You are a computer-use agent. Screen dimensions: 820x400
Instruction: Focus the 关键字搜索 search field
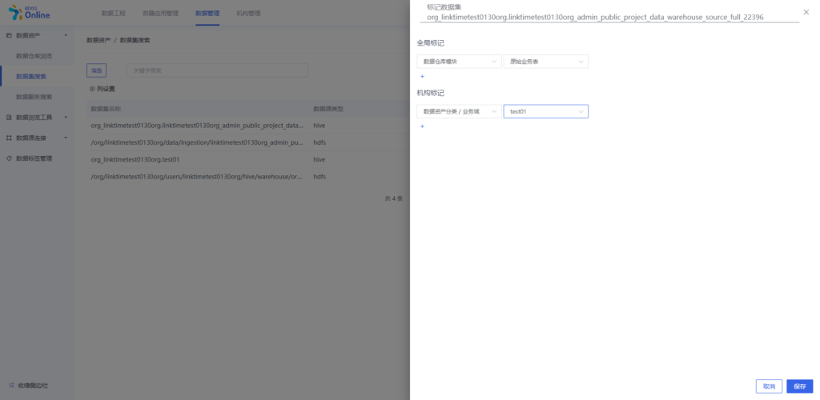217,70
